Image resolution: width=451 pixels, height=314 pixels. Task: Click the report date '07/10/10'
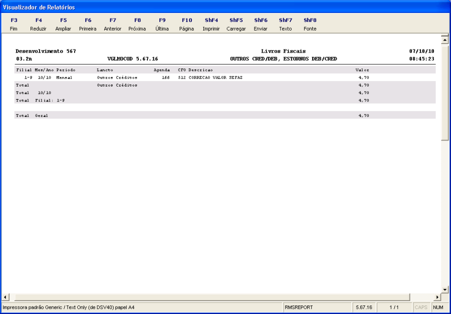coord(421,51)
